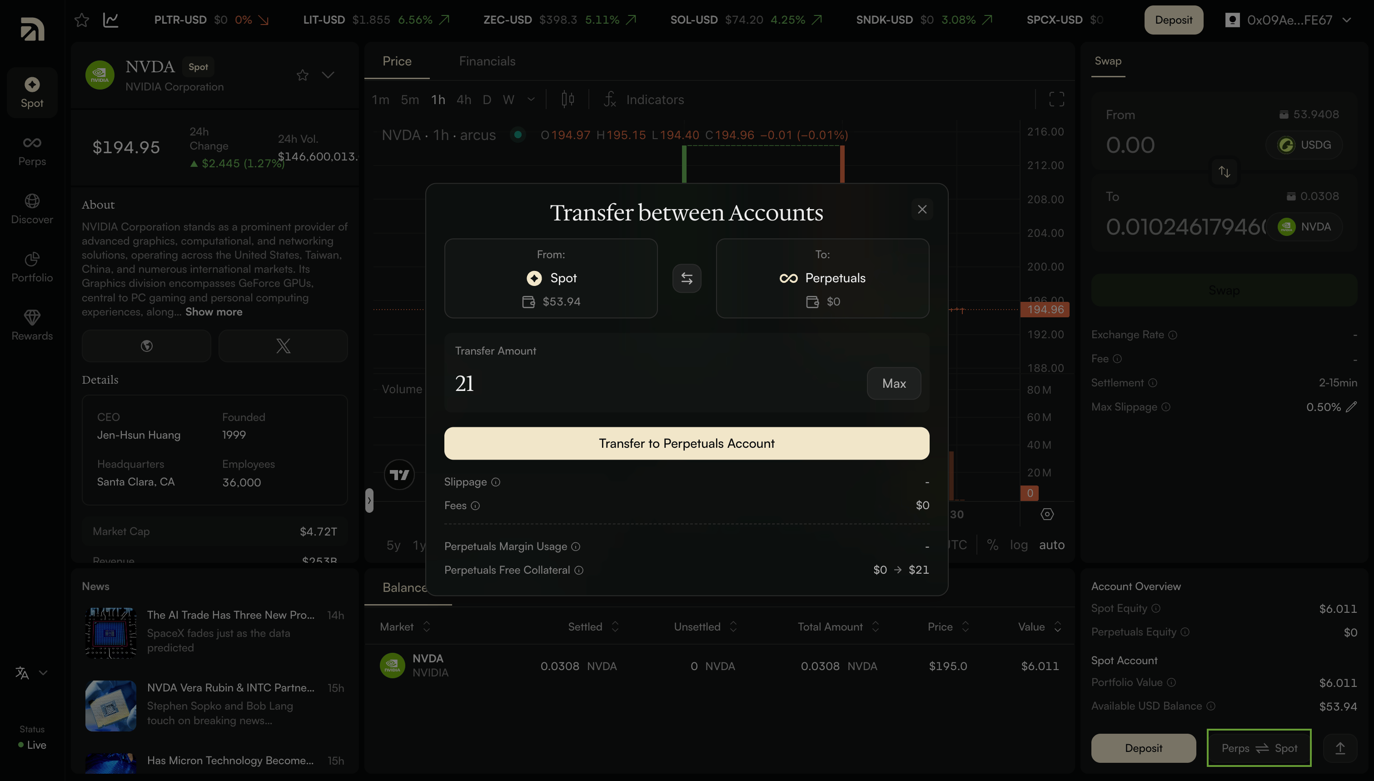
Task: Show info for Perpetuals Free Collateral
Action: pos(579,570)
